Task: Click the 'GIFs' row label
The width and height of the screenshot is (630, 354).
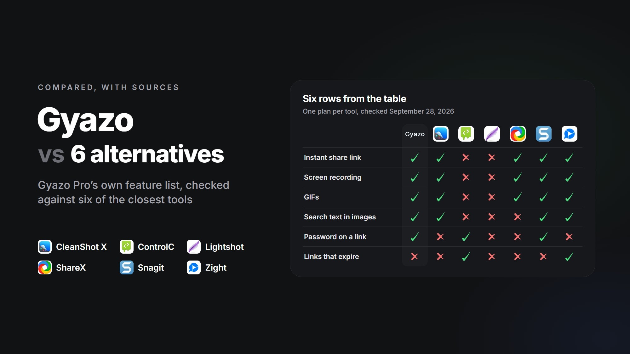Action: pyautogui.click(x=311, y=197)
